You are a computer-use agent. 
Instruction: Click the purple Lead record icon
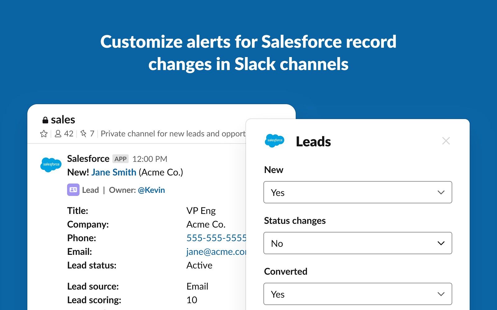click(72, 190)
